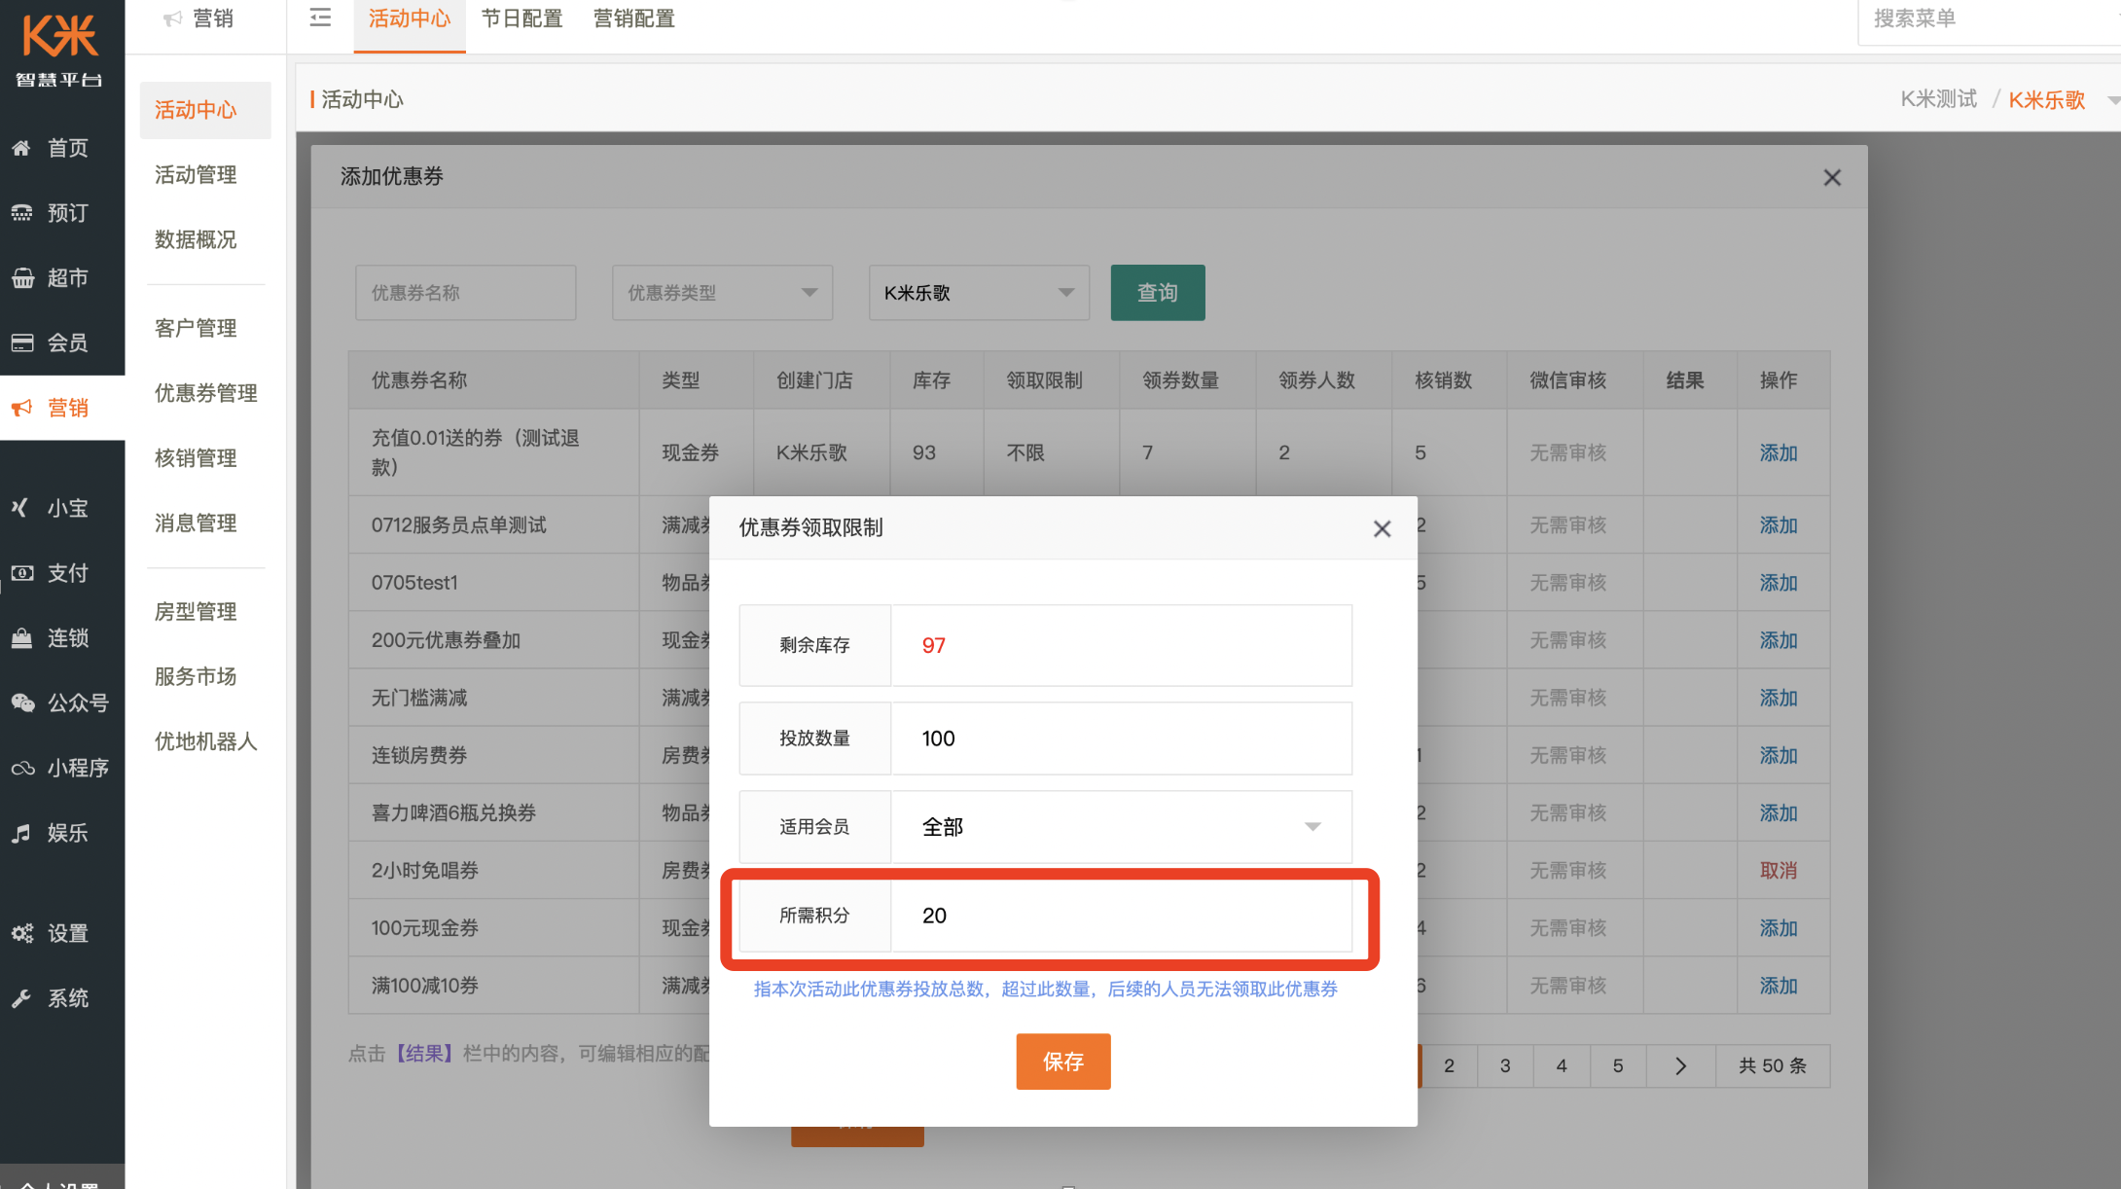The height and width of the screenshot is (1189, 2121).
Task: Click the 超市 basket icon
Action: click(21, 278)
